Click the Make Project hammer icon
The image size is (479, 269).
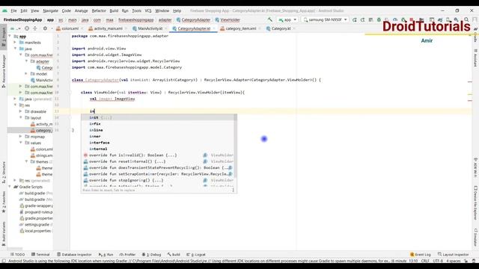270,19
